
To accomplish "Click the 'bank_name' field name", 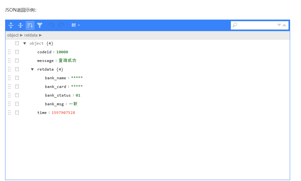I will tap(55, 78).
